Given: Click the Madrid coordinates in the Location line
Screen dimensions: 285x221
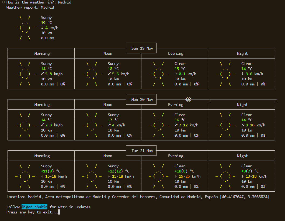Looking at the screenshot, I should point(245,197).
